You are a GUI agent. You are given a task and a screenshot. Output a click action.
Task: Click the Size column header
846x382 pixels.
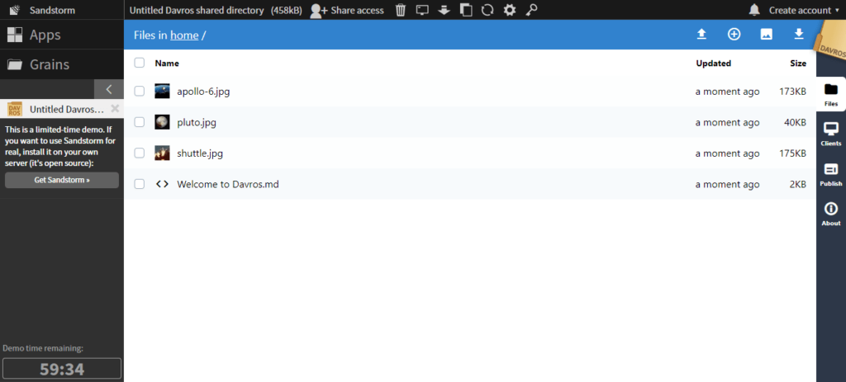(798, 63)
